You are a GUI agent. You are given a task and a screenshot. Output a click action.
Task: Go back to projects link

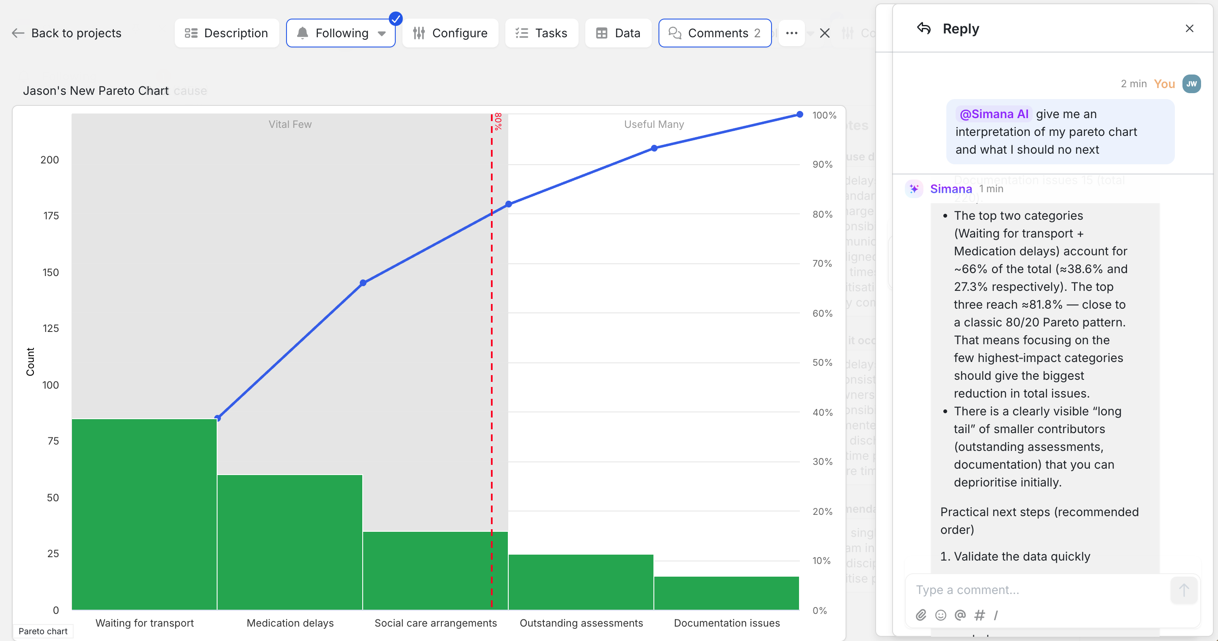click(x=67, y=33)
